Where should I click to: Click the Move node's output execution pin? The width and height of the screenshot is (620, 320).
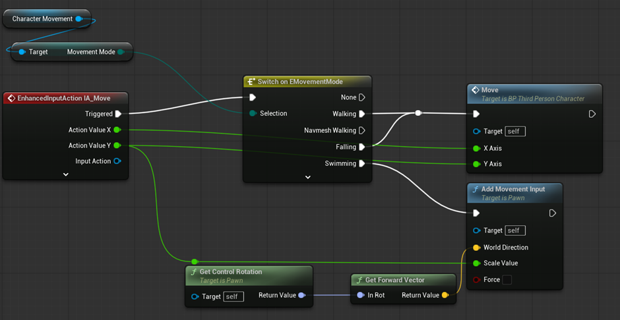[x=592, y=114]
